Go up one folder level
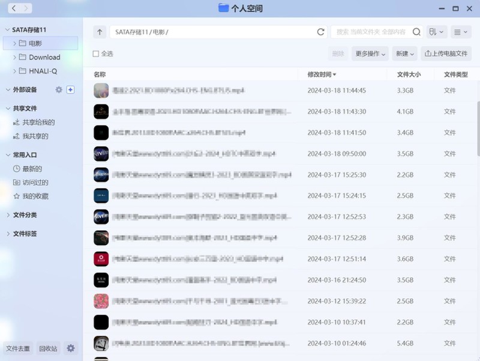480x361 pixels. [100, 32]
